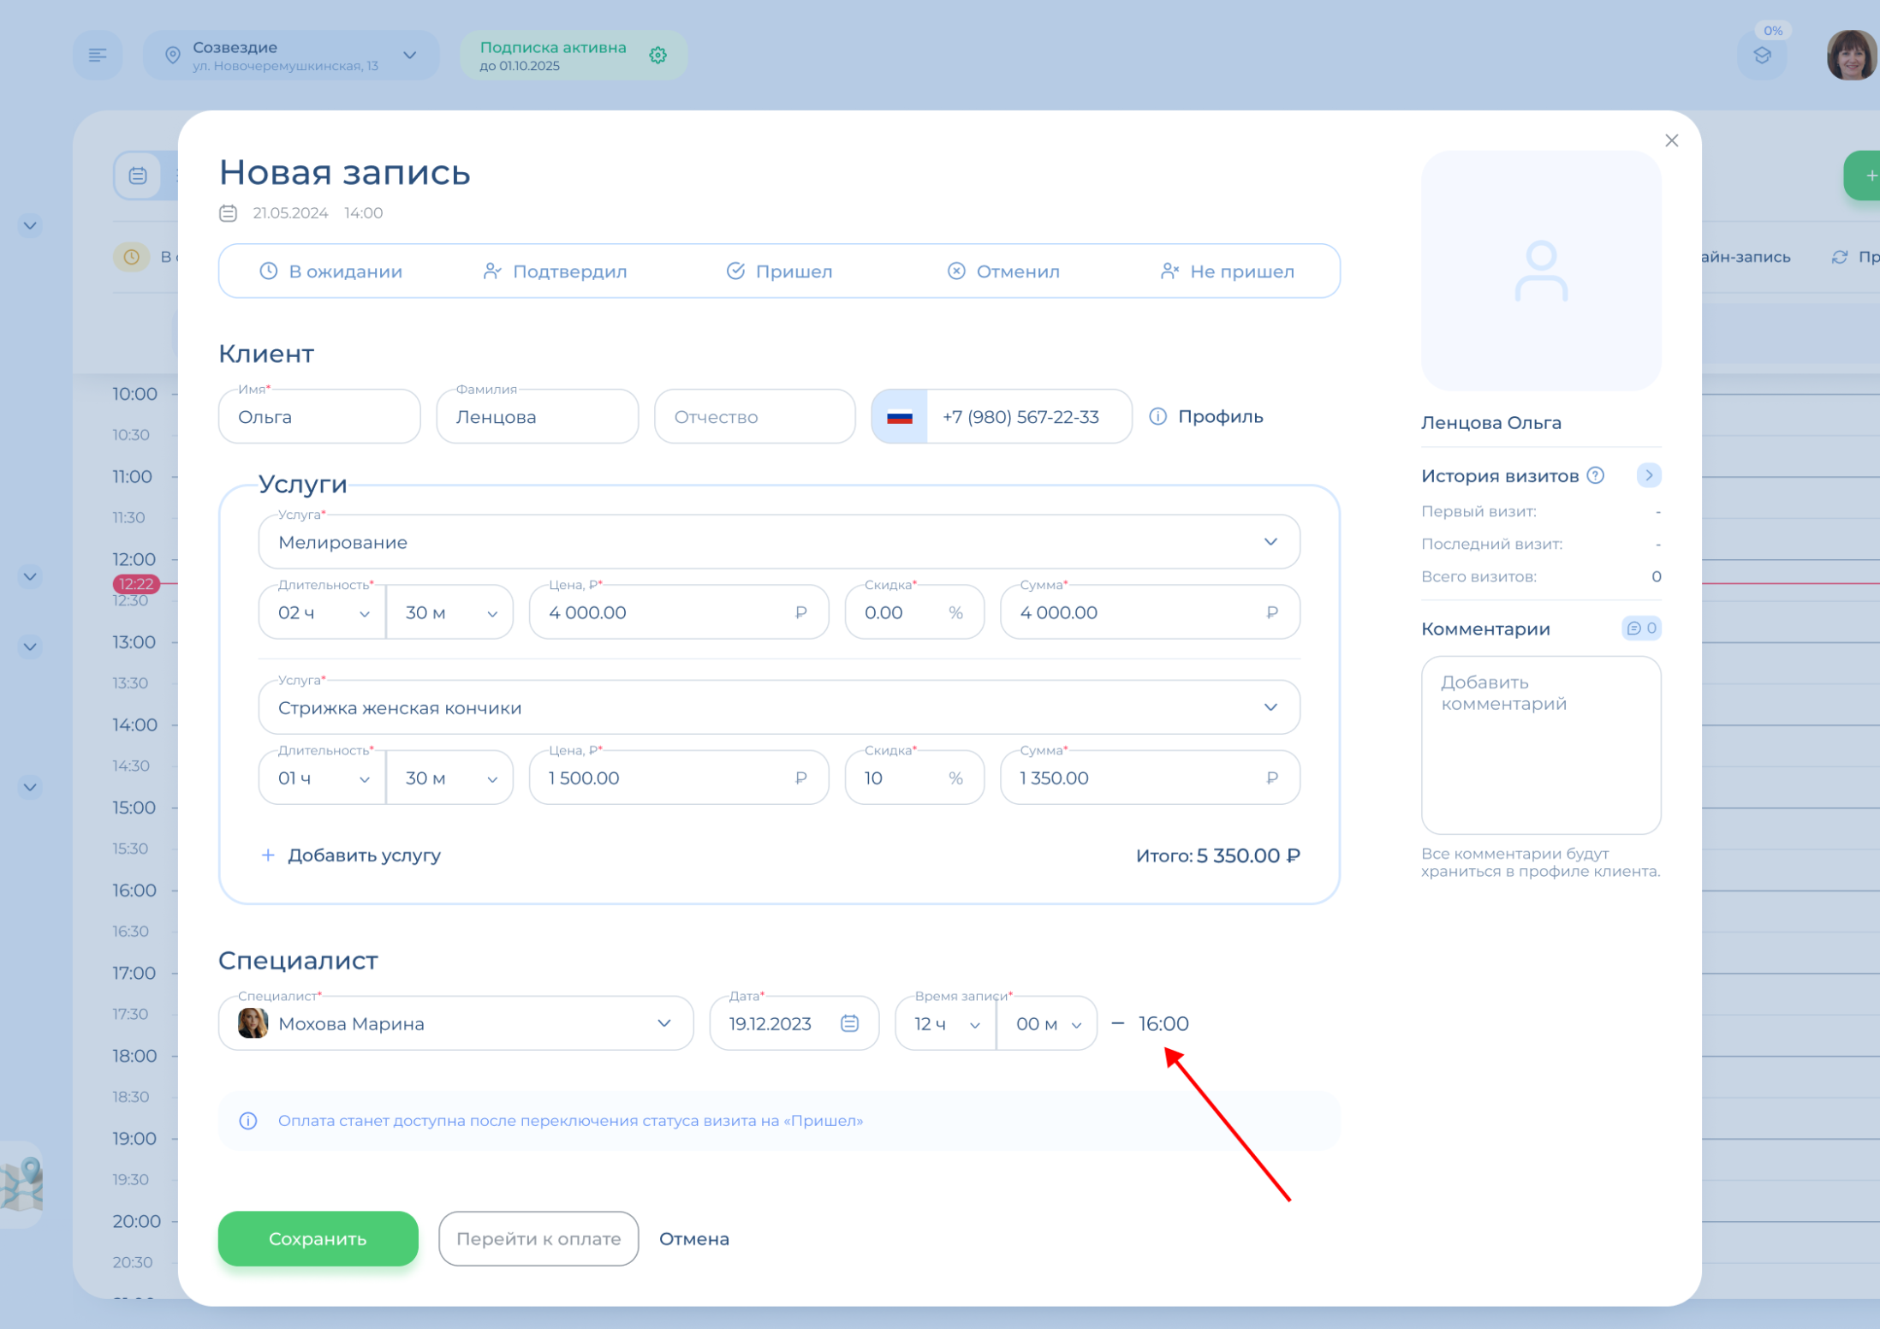Screen dimensions: 1880x1329
Task: Click the Добавить комментарий text area
Action: [x=1540, y=743]
